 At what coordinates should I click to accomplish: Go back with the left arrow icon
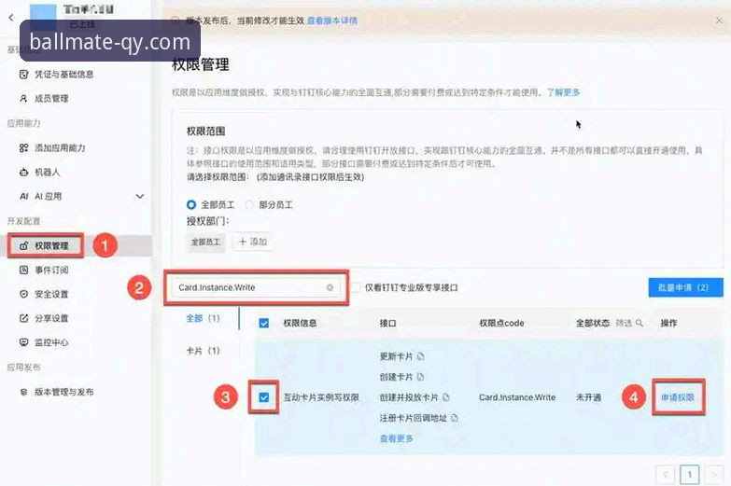click(x=11, y=17)
